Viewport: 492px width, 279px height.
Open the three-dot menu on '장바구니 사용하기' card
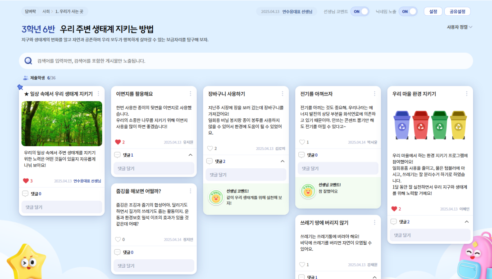[282, 94]
